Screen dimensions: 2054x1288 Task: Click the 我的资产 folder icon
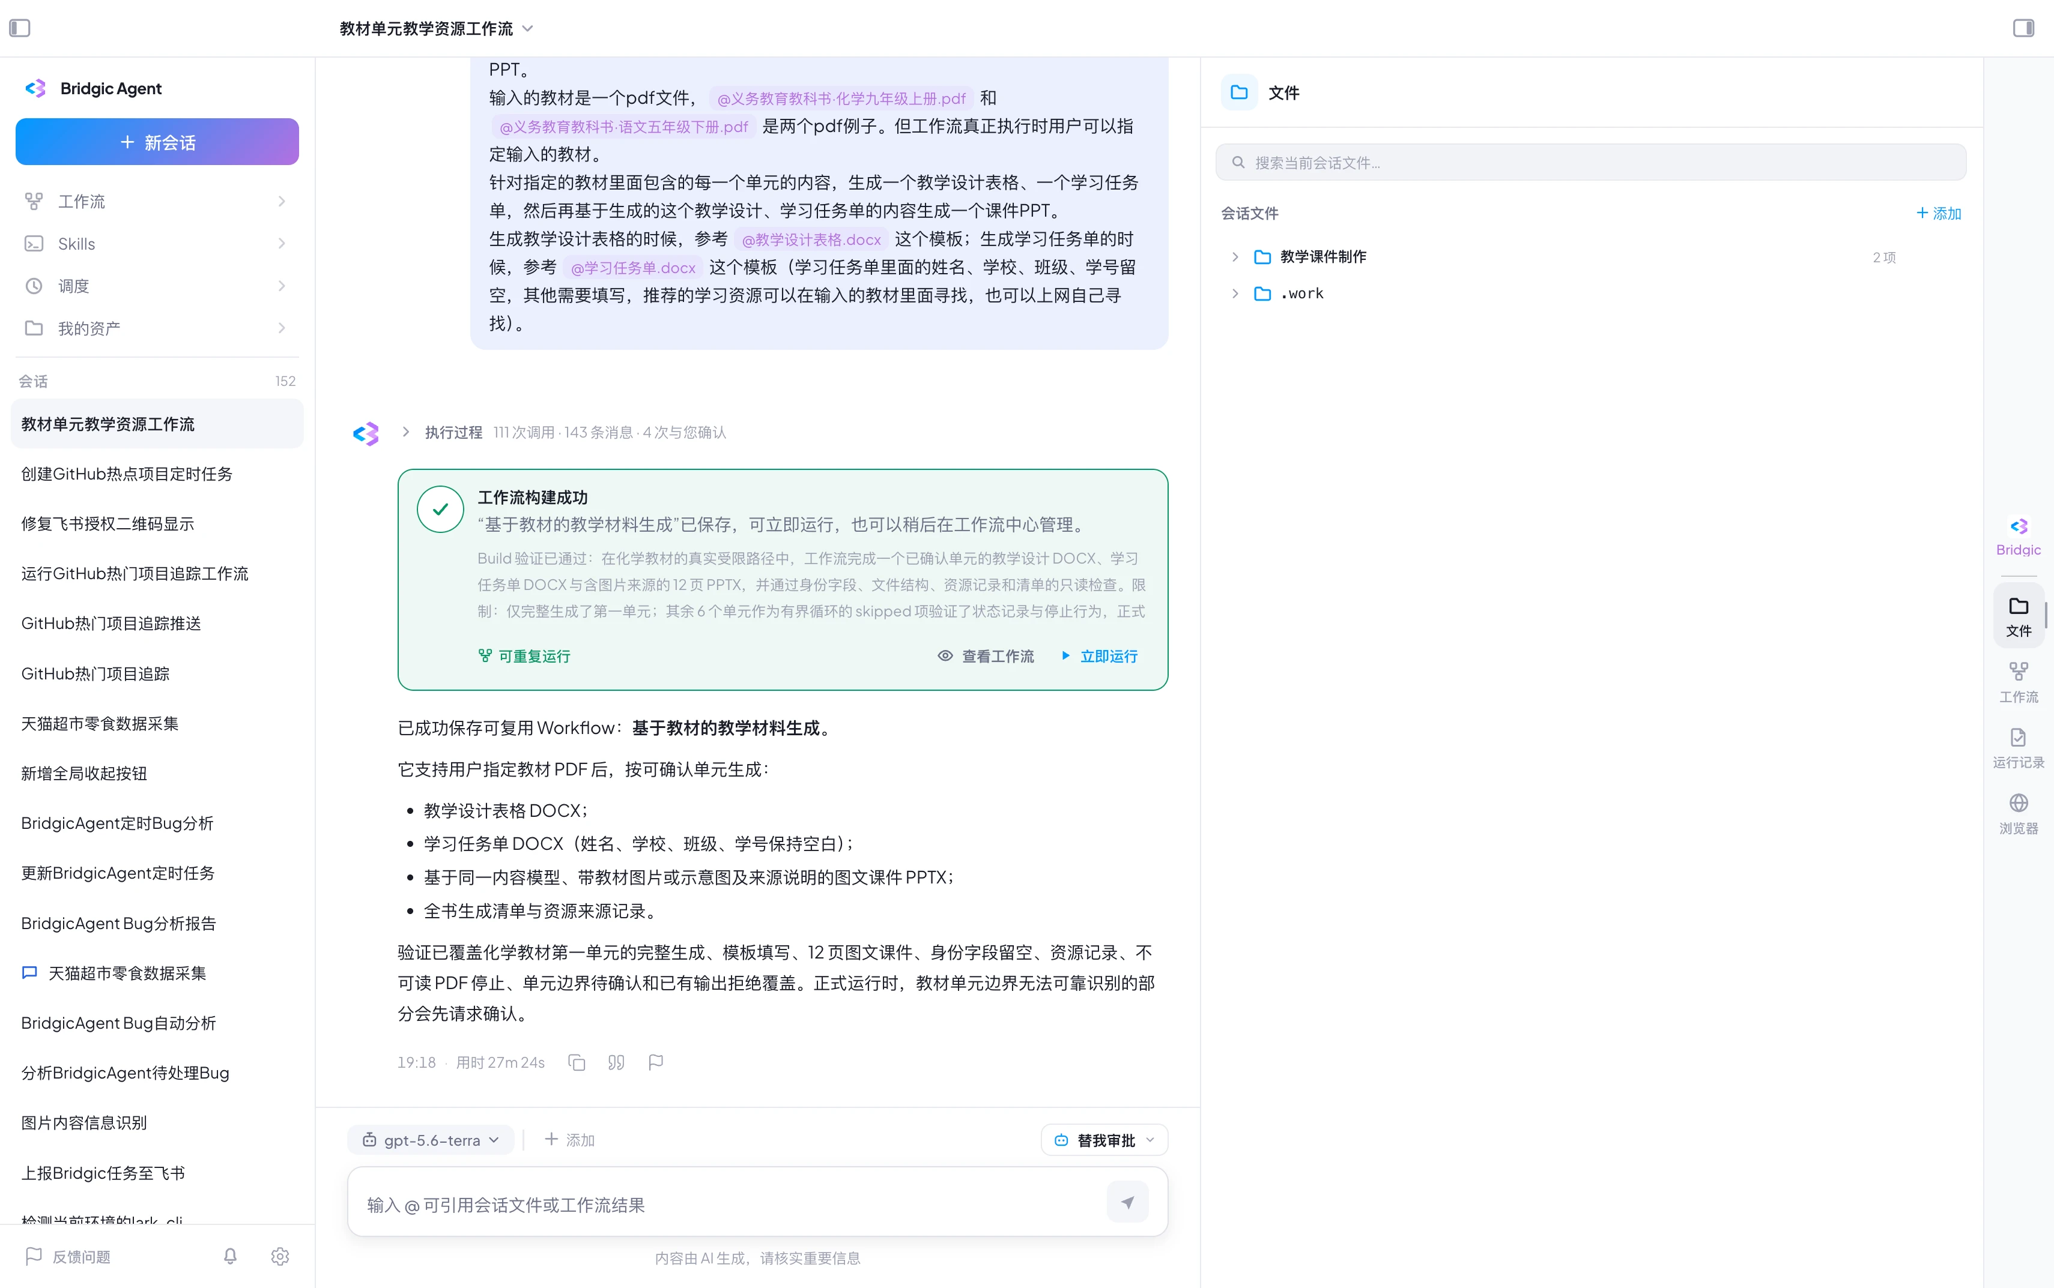(x=34, y=328)
